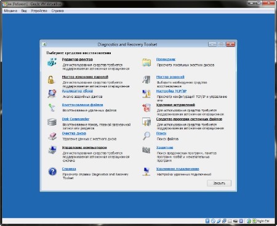The image size is (277, 226).
Task: Click the first blue icon in VirtualBox status bar
Action: point(207,221)
